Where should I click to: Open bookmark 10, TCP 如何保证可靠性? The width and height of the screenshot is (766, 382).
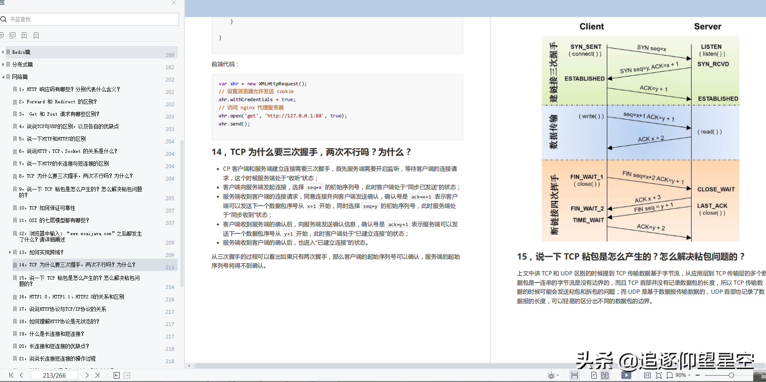click(47, 208)
